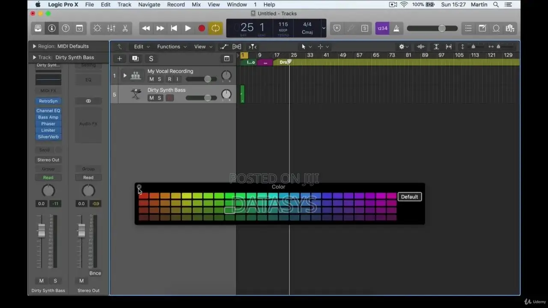The width and height of the screenshot is (548, 308).
Task: Toggle Cycle mode button
Action: pyautogui.click(x=215, y=28)
